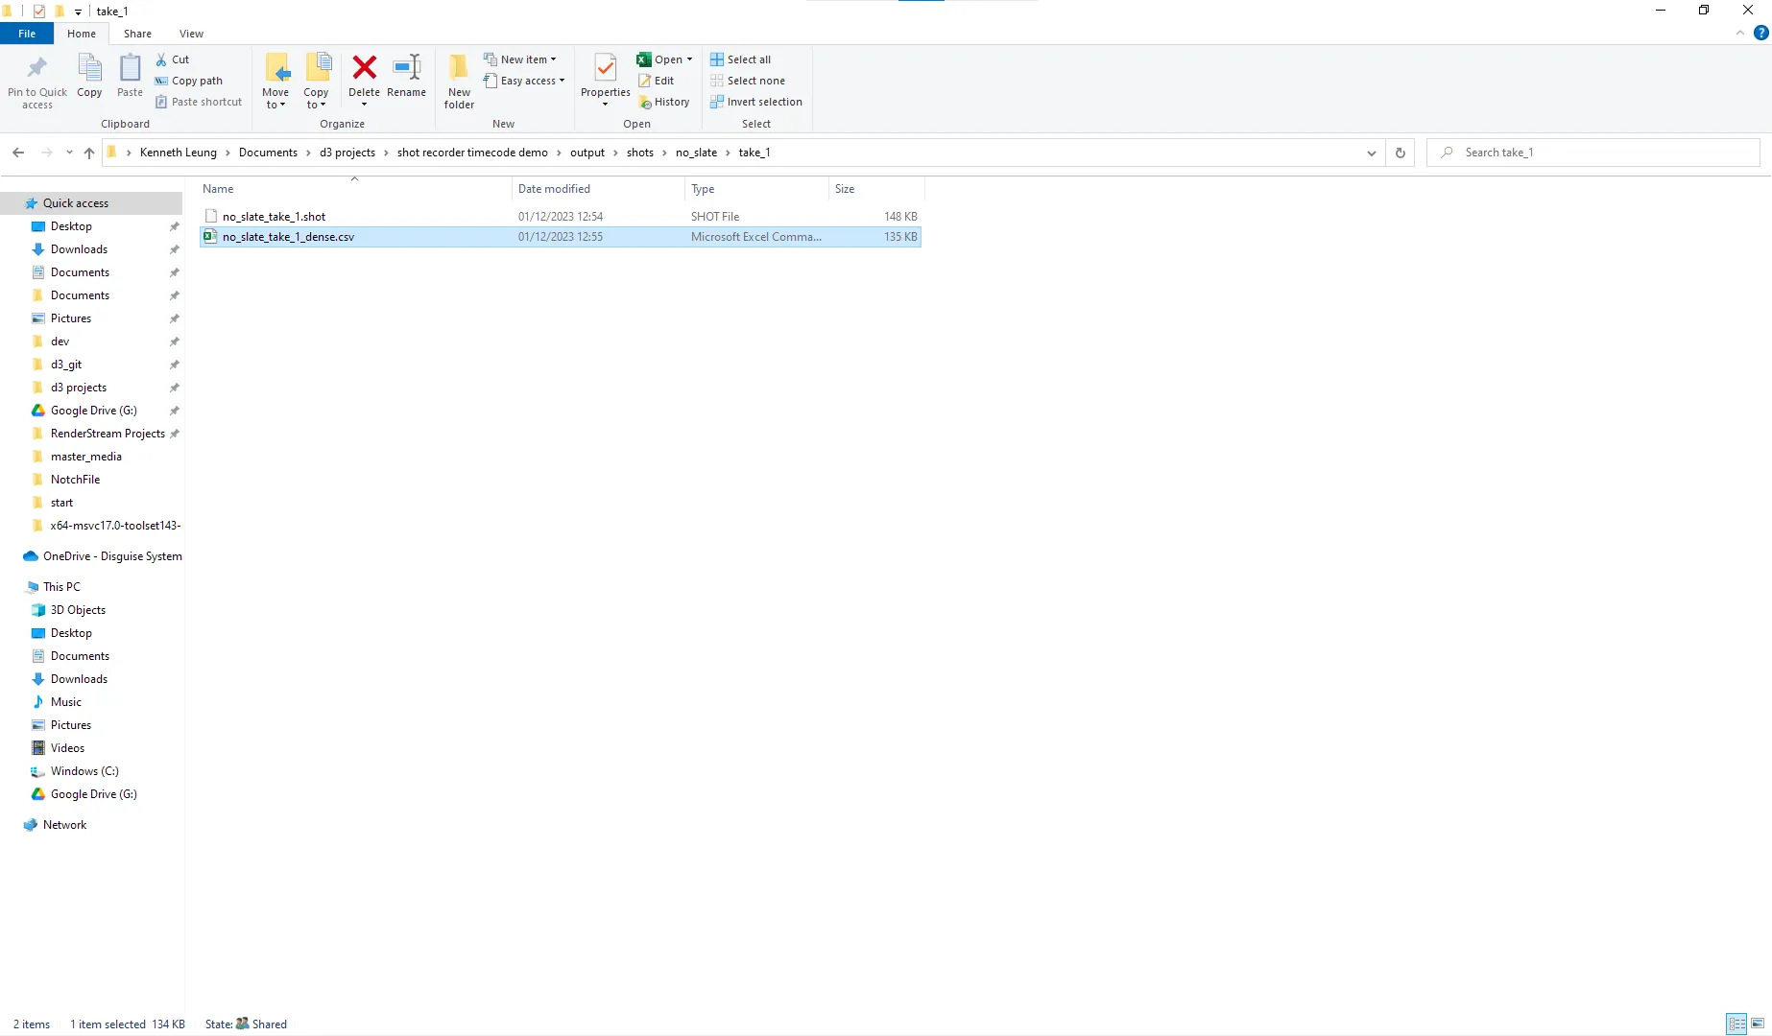Click Invert selection
This screenshot has width=1772, height=1036.
[x=756, y=102]
